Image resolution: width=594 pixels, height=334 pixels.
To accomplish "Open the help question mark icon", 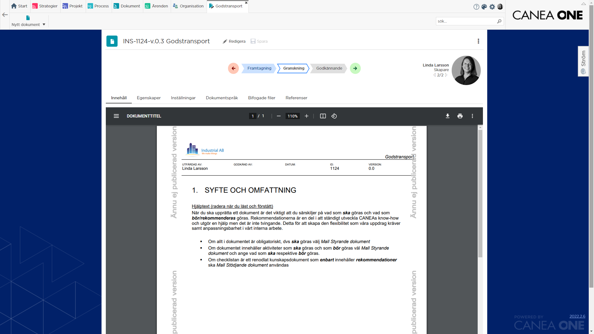I will tap(476, 7).
